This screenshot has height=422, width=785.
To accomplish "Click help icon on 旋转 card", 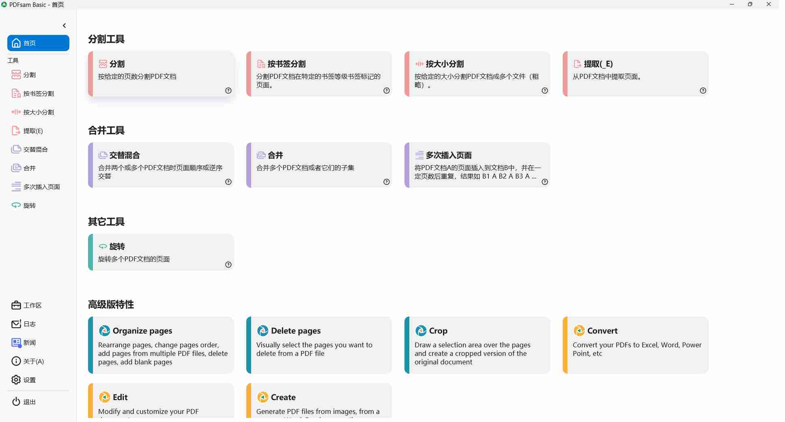I will pos(228,265).
